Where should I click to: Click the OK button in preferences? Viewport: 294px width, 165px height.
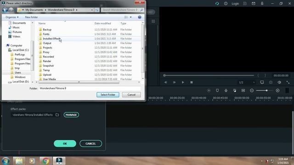click(x=65, y=143)
